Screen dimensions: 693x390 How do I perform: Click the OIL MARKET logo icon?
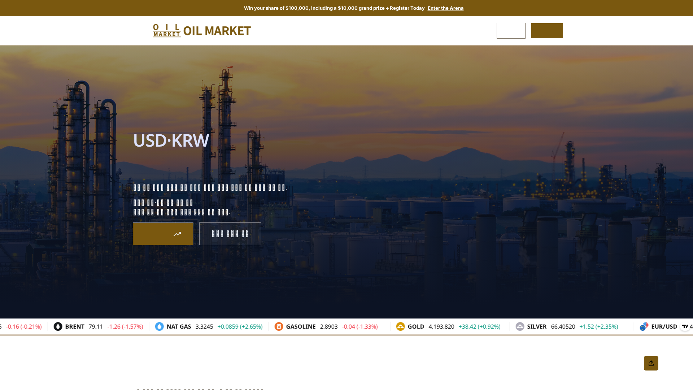point(167,31)
